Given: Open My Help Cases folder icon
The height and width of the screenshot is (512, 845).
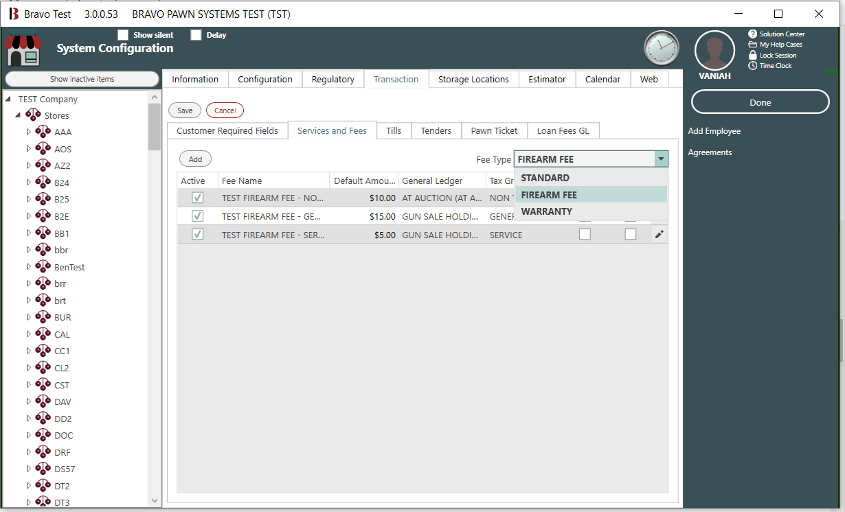Looking at the screenshot, I should point(752,45).
